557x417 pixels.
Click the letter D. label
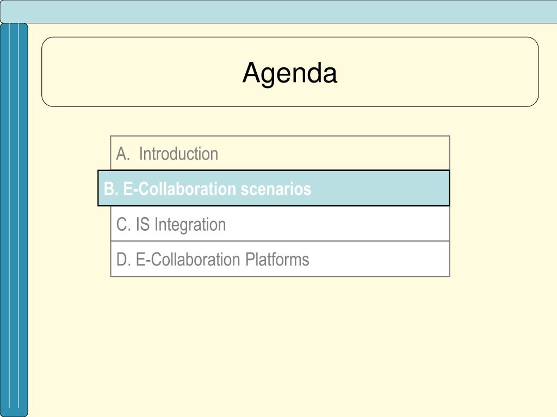tap(123, 260)
